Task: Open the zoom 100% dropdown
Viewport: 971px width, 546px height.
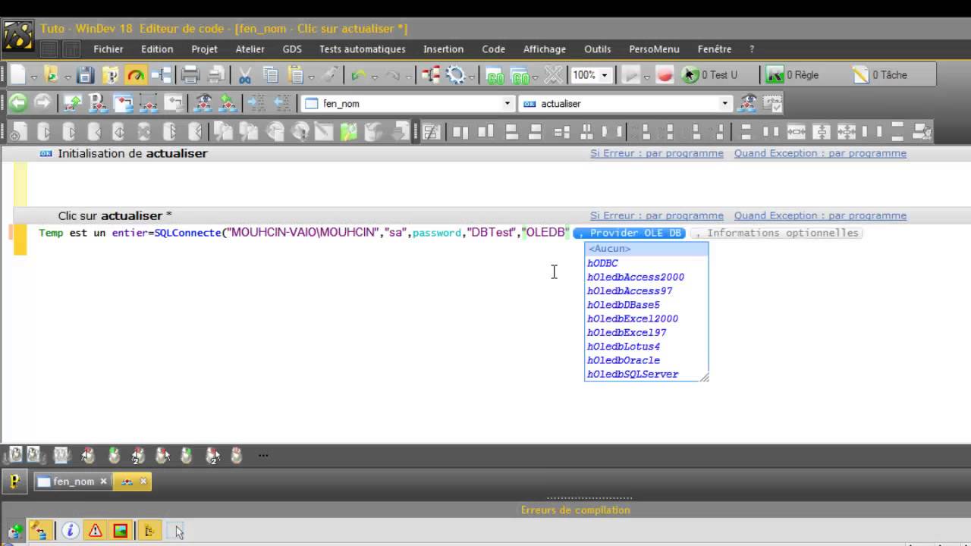Action: click(x=605, y=75)
